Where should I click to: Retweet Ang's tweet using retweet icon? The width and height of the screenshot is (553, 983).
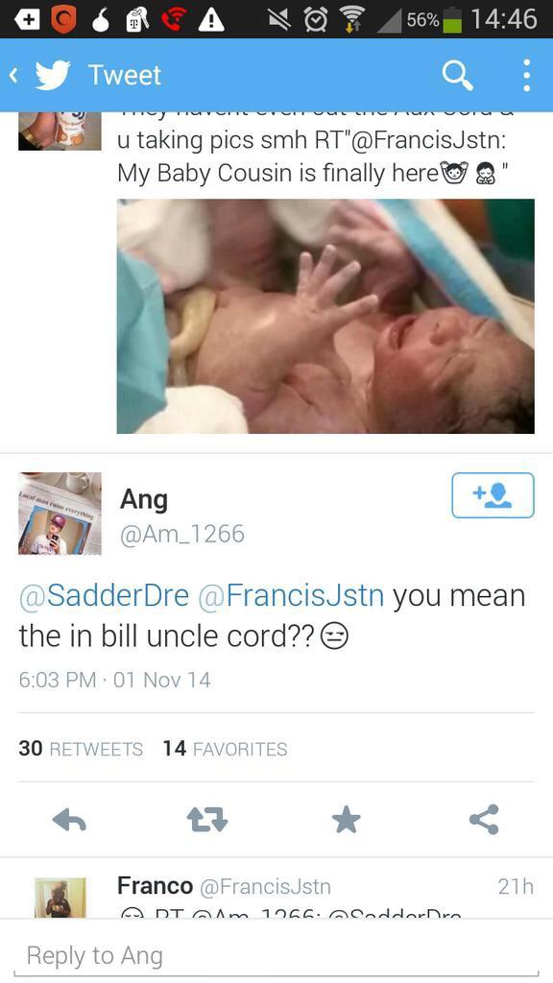[x=207, y=819]
